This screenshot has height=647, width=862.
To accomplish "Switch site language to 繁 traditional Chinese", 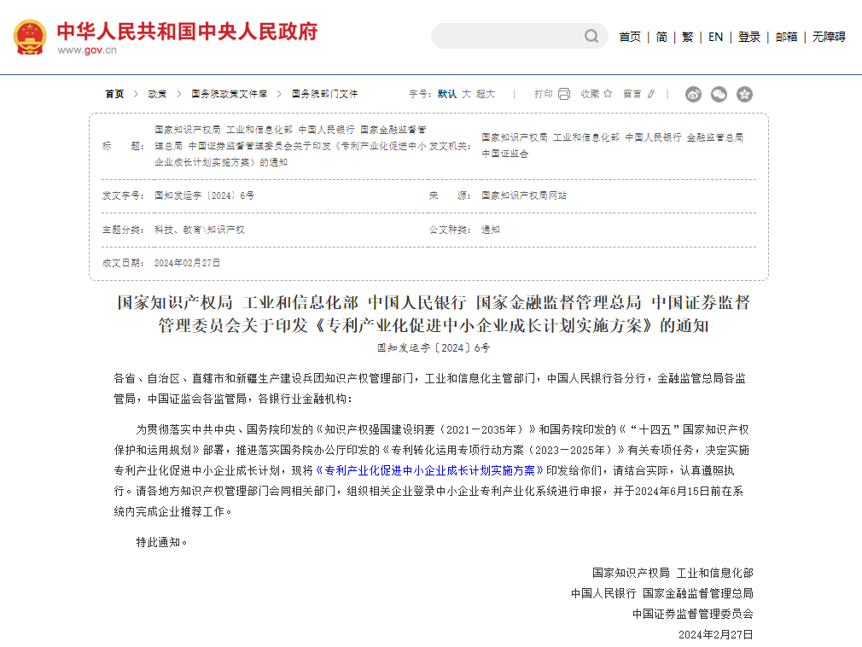I will [687, 37].
